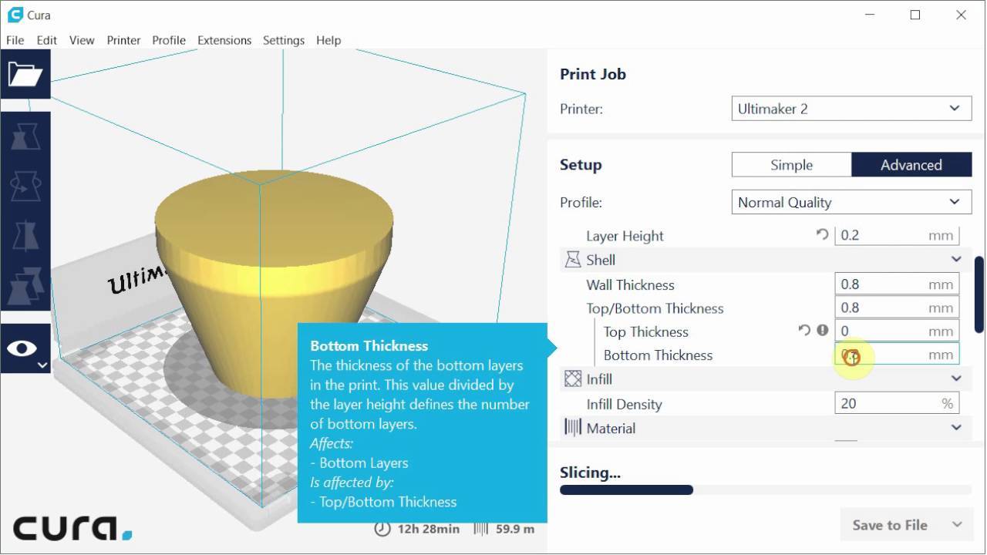Image resolution: width=987 pixels, height=555 pixels.
Task: Click the 'Top/Bottom Thickness' label
Action: (x=655, y=308)
